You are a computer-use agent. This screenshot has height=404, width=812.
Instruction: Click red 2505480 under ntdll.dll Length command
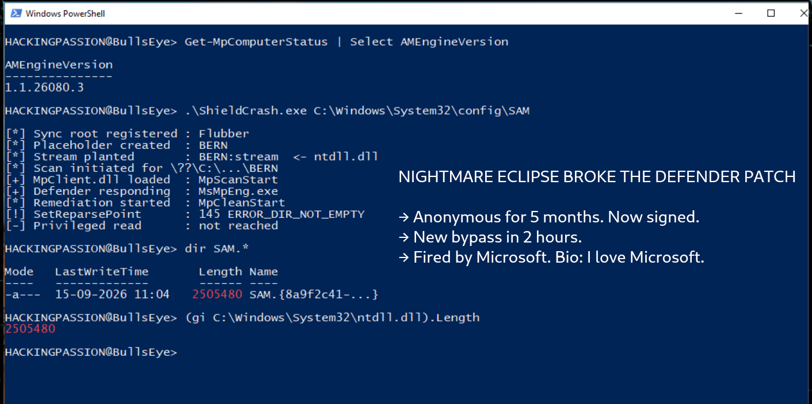click(x=30, y=329)
